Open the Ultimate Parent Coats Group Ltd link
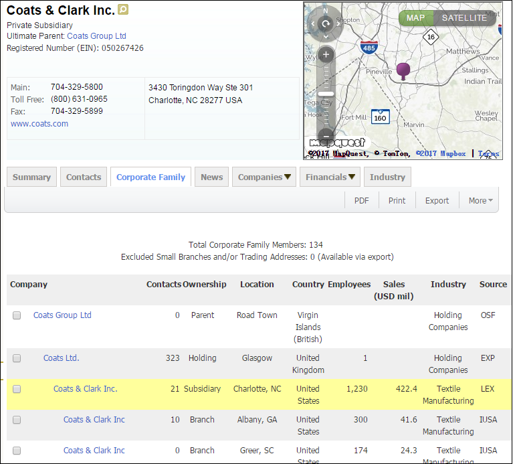The width and height of the screenshot is (513, 464). coord(96,36)
